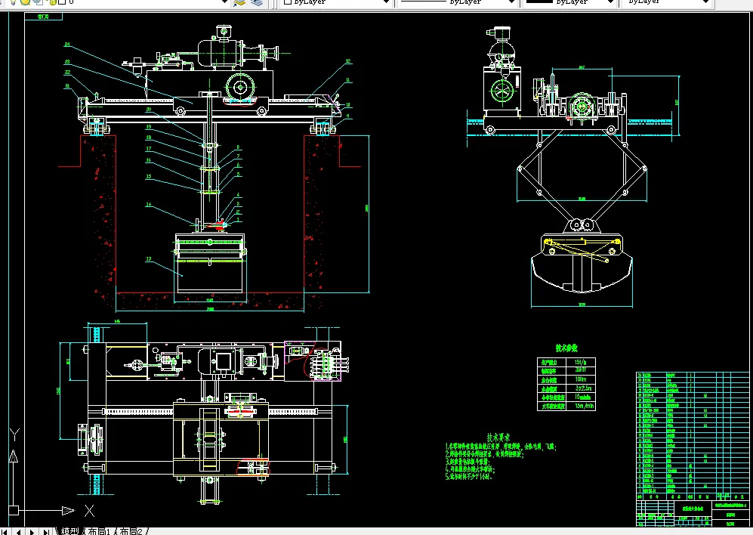753x535 pixels.
Task: Jump to the first layout tab arrow
Action: [x=6, y=532]
